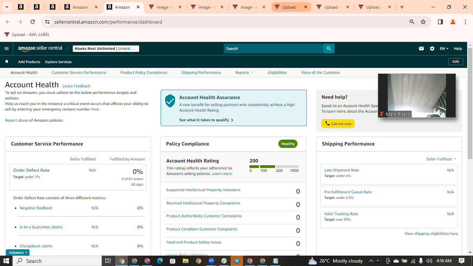
Task: Open the Slack icon in the taskbar
Action: 224,261
